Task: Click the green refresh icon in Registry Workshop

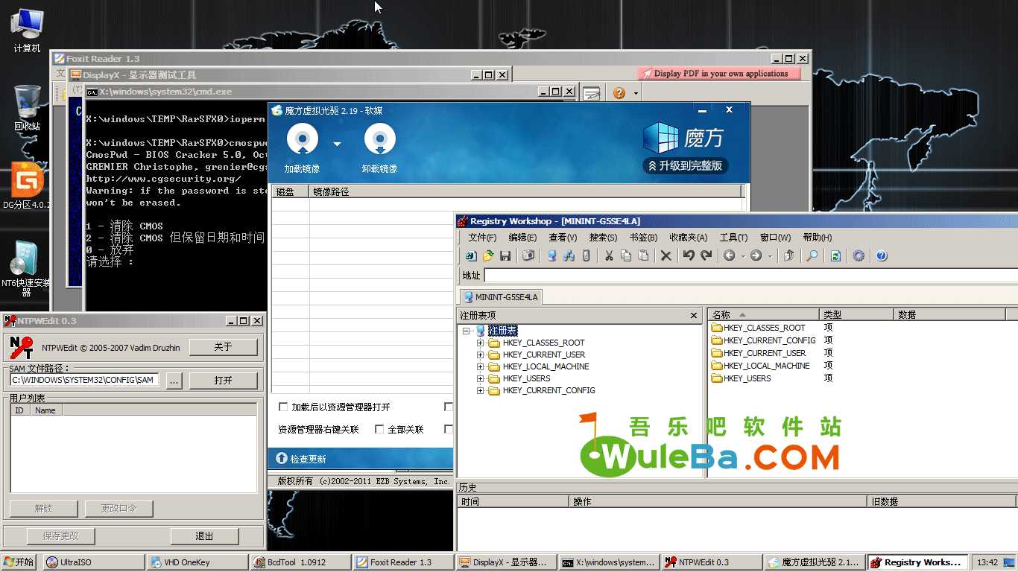Action: tap(835, 255)
